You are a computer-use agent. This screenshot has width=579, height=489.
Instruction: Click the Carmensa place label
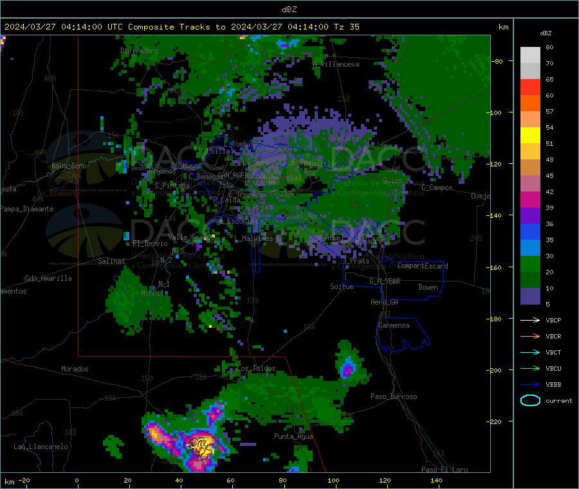[x=394, y=325]
